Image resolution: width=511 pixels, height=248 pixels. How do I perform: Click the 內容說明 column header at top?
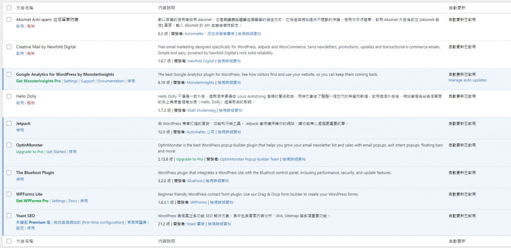[x=167, y=7]
